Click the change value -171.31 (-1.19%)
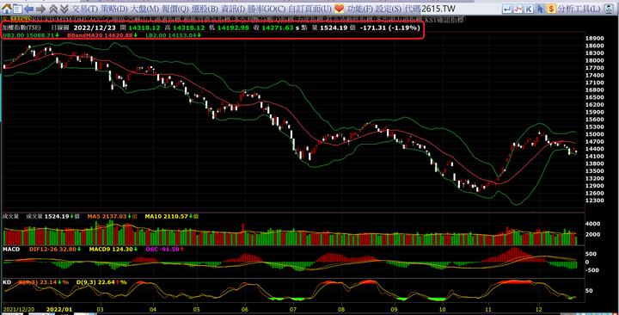 [390, 28]
